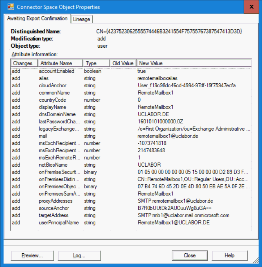Select the sourceAnchor attribute row

click(x=131, y=208)
